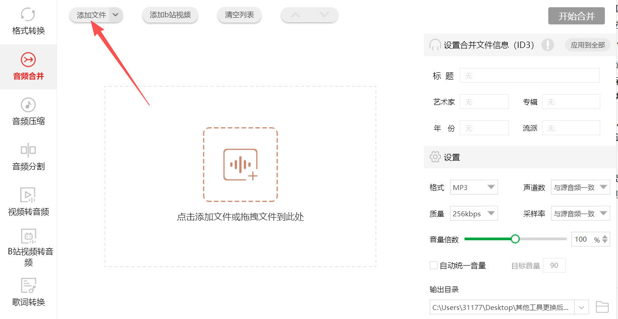Open 音频分割 audio split tool
618x319 pixels.
pyautogui.click(x=28, y=157)
